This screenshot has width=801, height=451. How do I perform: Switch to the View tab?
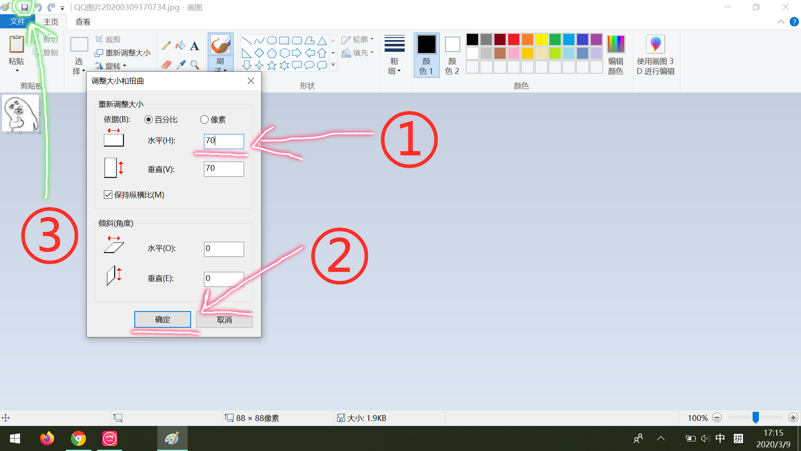click(x=83, y=22)
